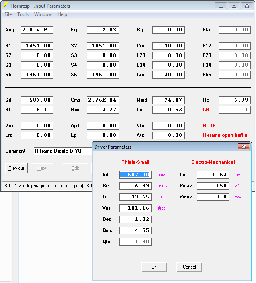Select the Ang field showing 2.0 x Pi

click(37, 30)
